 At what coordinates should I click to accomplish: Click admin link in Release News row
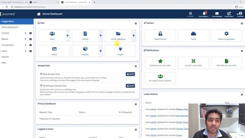(153, 109)
